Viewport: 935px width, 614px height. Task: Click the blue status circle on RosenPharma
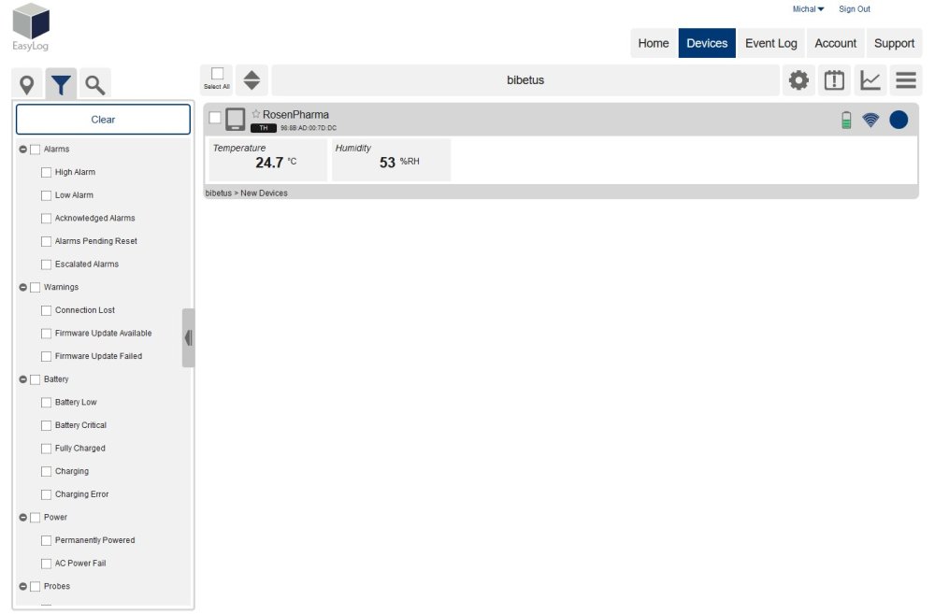point(899,120)
